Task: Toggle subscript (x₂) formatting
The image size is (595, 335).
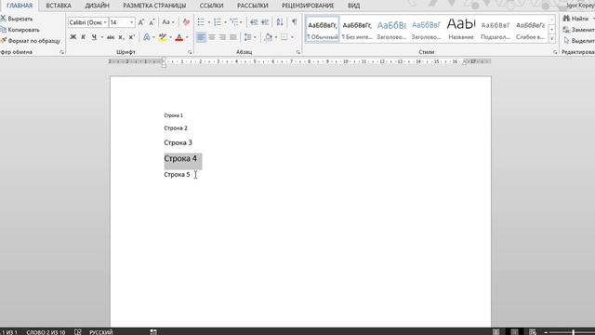Action: pyautogui.click(x=121, y=37)
